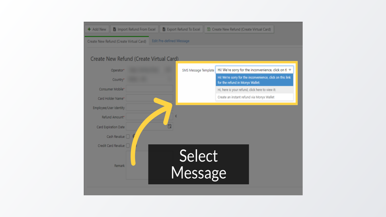This screenshot has width=386, height=217.
Task: Enable the Cash Revalue checkbox
Action: point(128,137)
